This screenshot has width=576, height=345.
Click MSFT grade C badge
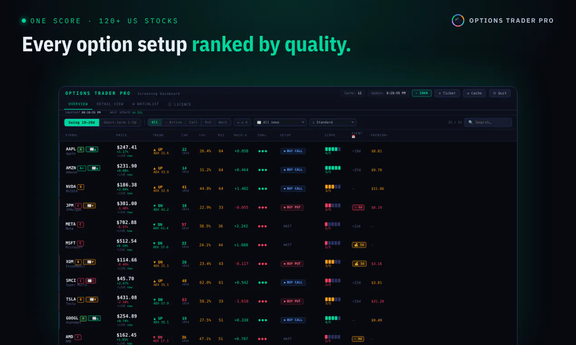coord(80,243)
